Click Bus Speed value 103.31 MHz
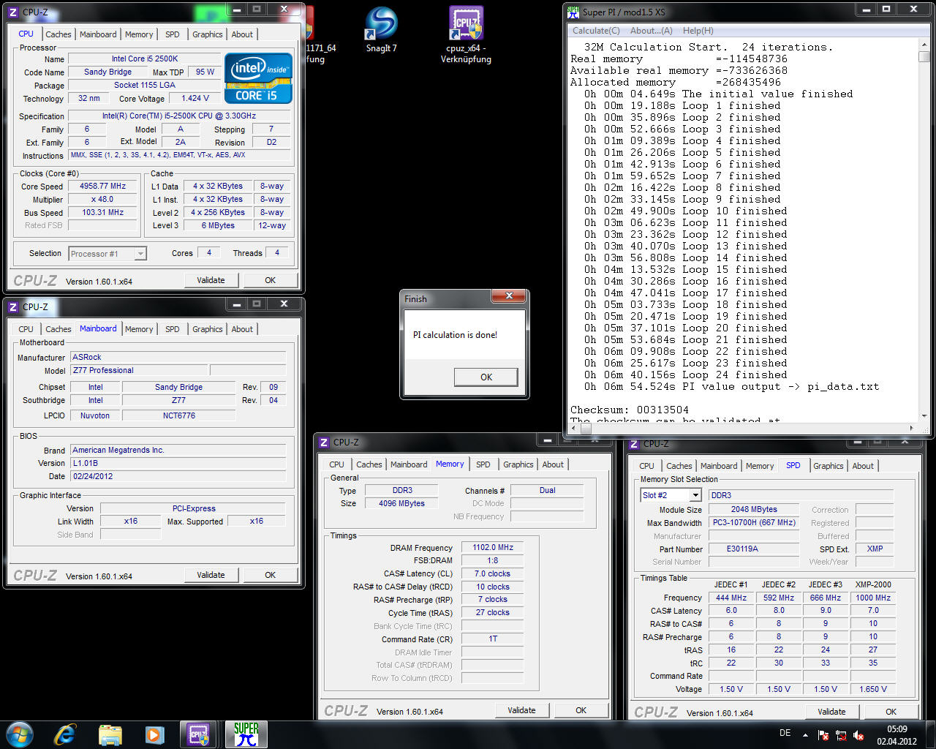The image size is (936, 749). pyautogui.click(x=103, y=212)
